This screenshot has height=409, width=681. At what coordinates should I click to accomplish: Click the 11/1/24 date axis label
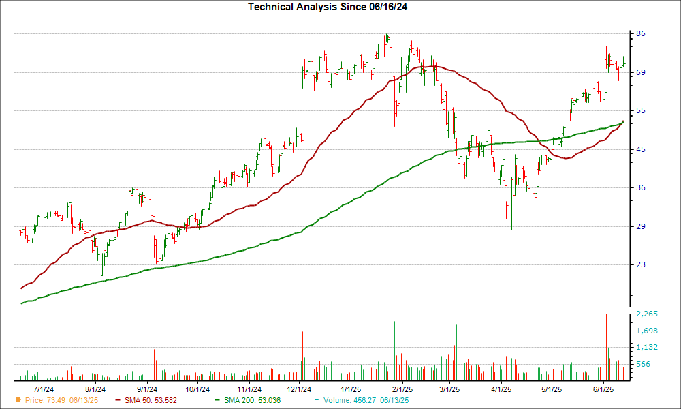point(250,389)
